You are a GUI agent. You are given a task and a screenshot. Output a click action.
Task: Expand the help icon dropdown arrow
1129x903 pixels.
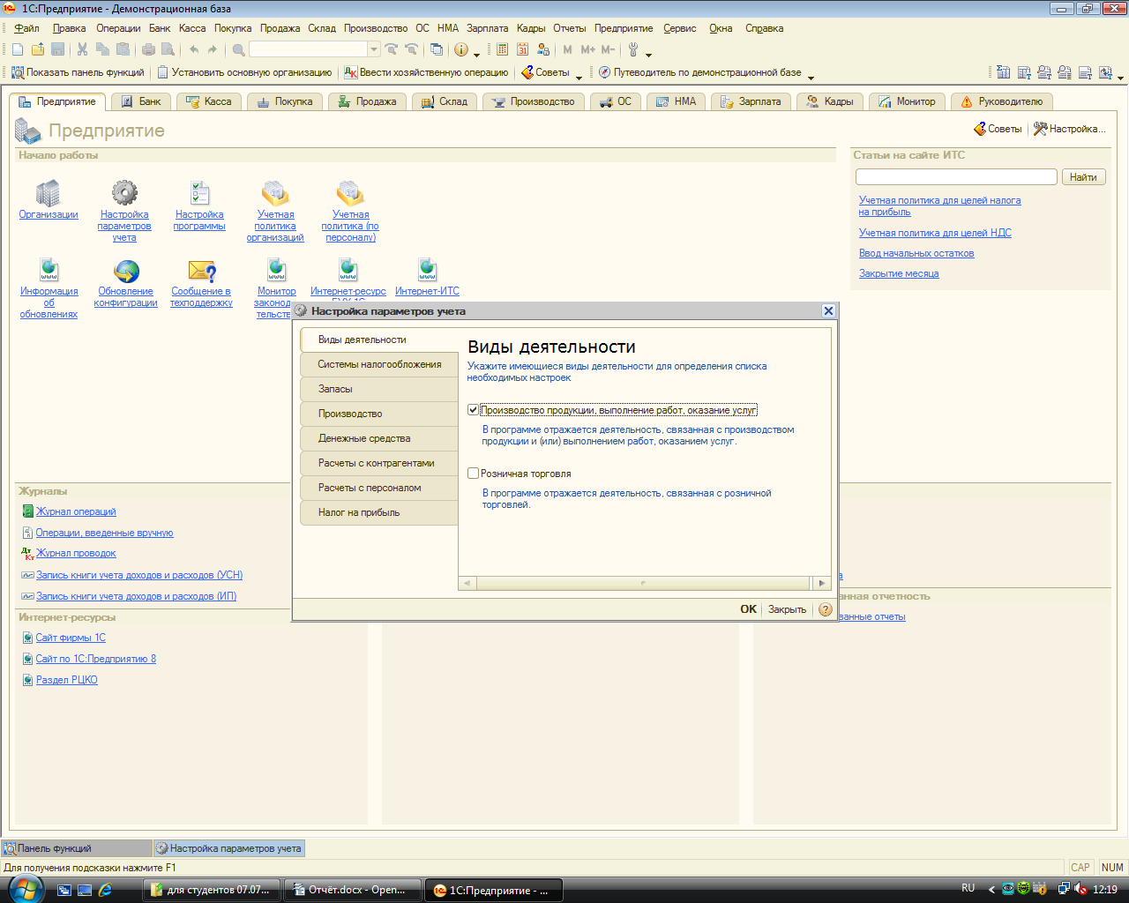(x=476, y=55)
